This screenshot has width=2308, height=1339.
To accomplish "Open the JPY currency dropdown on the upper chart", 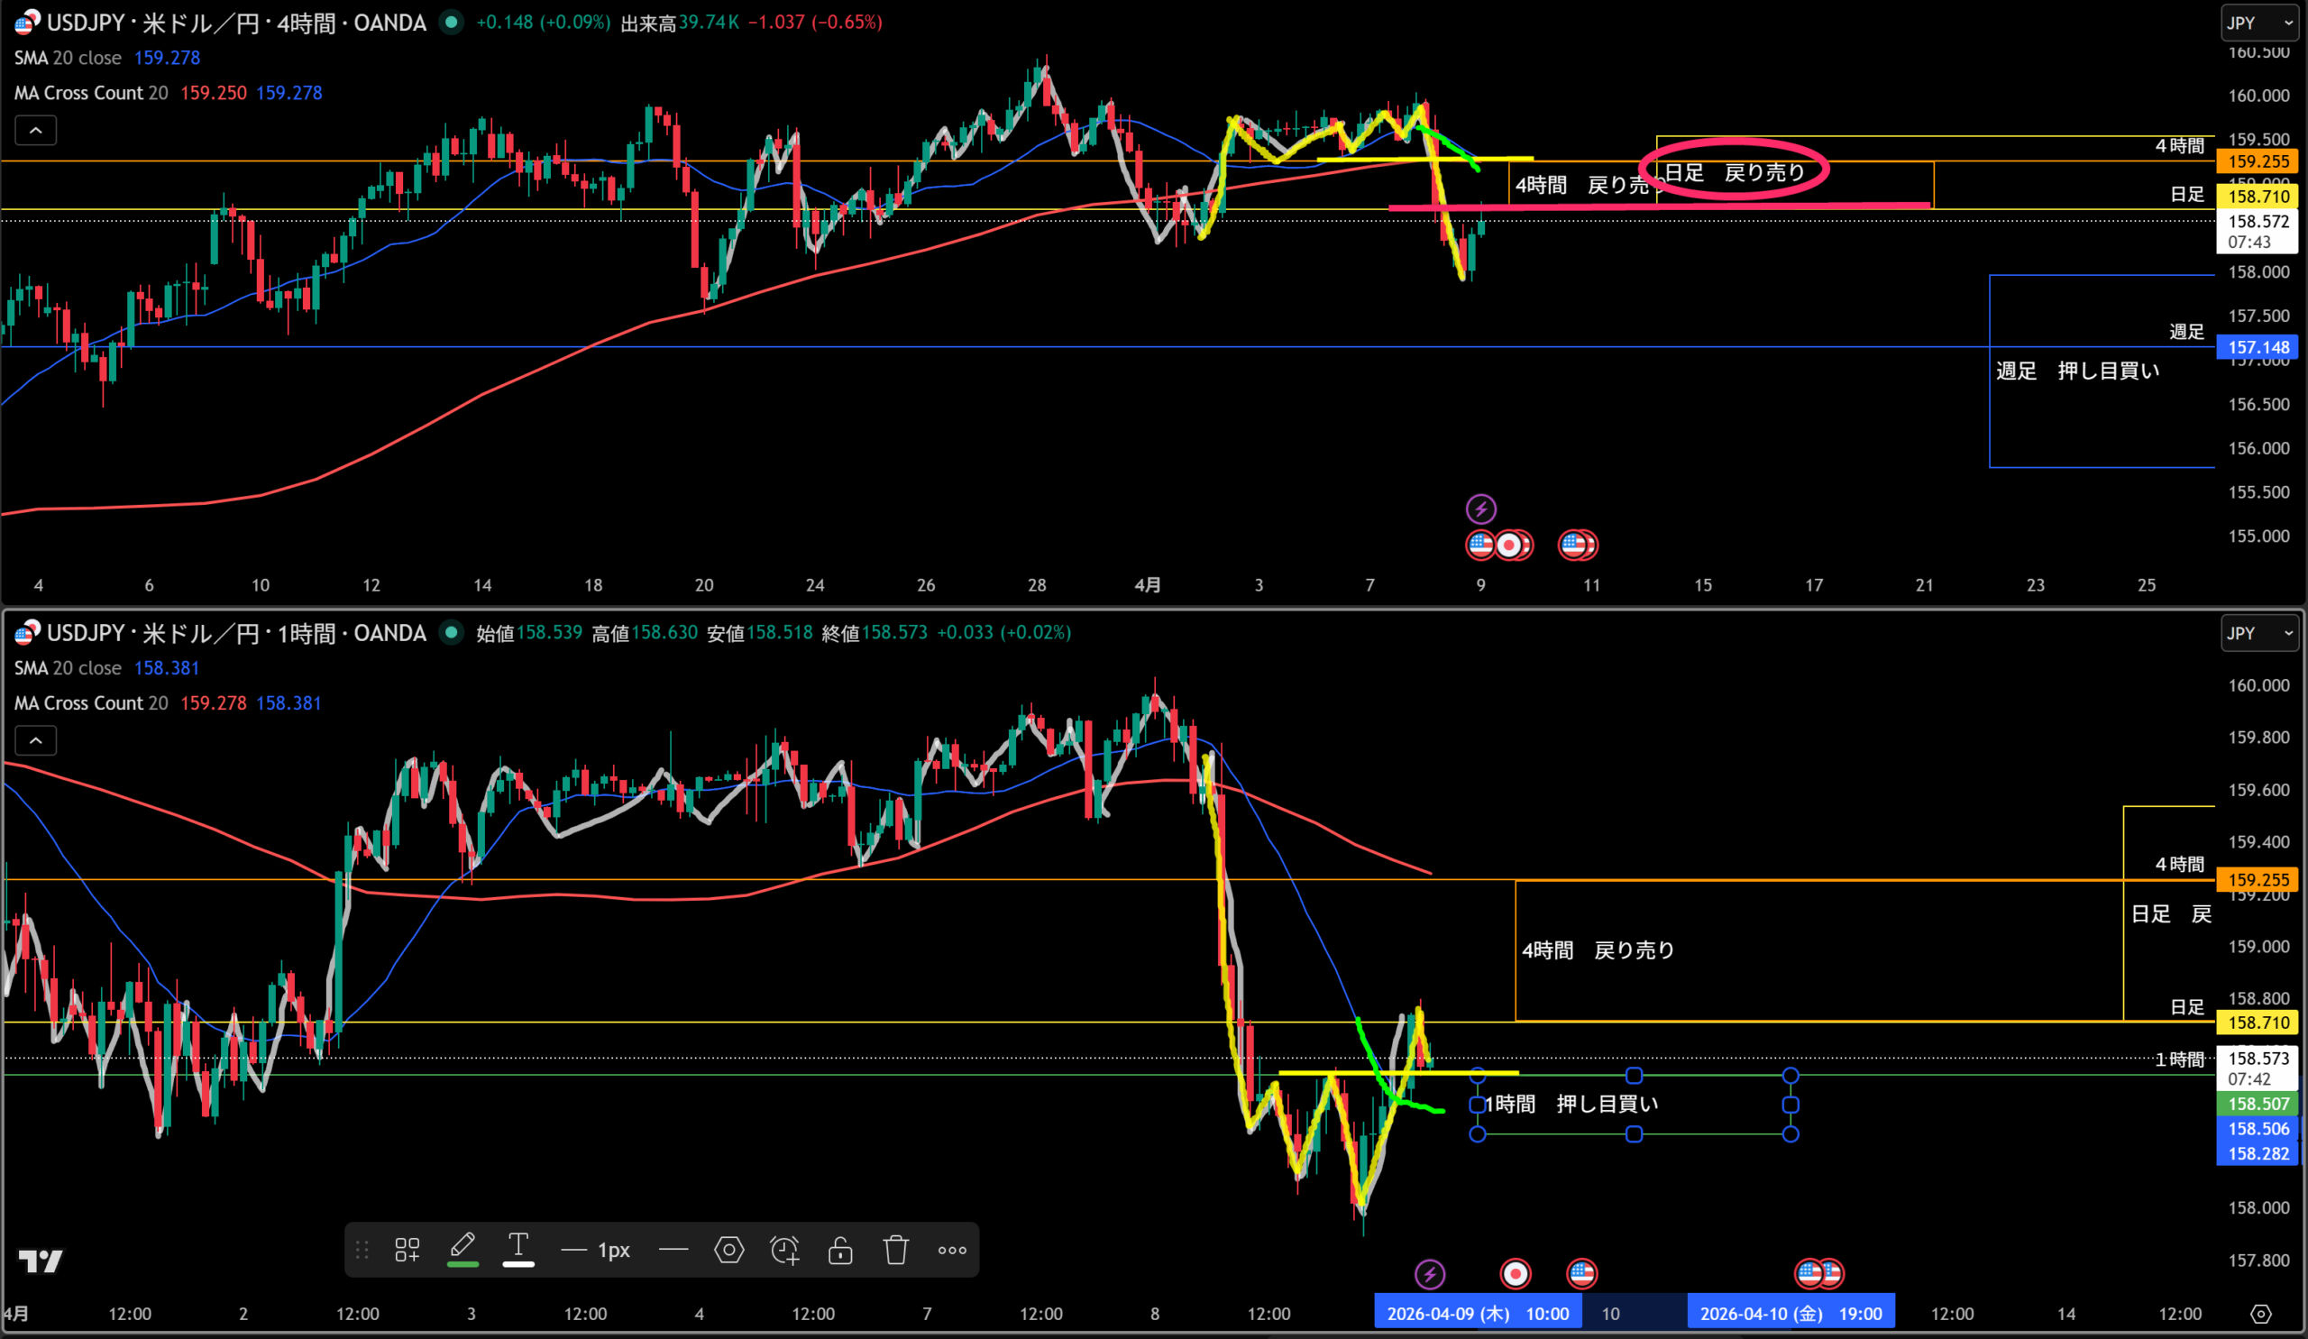I will (x=2258, y=23).
